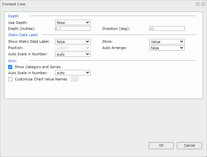Click the Direction (deg) input field

(167, 29)
